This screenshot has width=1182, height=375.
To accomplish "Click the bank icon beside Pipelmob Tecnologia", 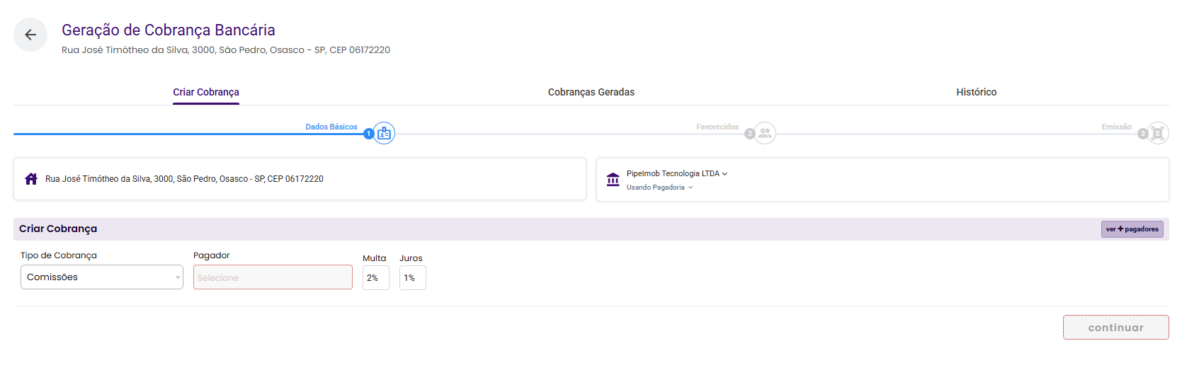I will [613, 180].
